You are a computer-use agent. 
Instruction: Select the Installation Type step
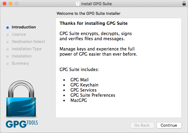pos(27,49)
